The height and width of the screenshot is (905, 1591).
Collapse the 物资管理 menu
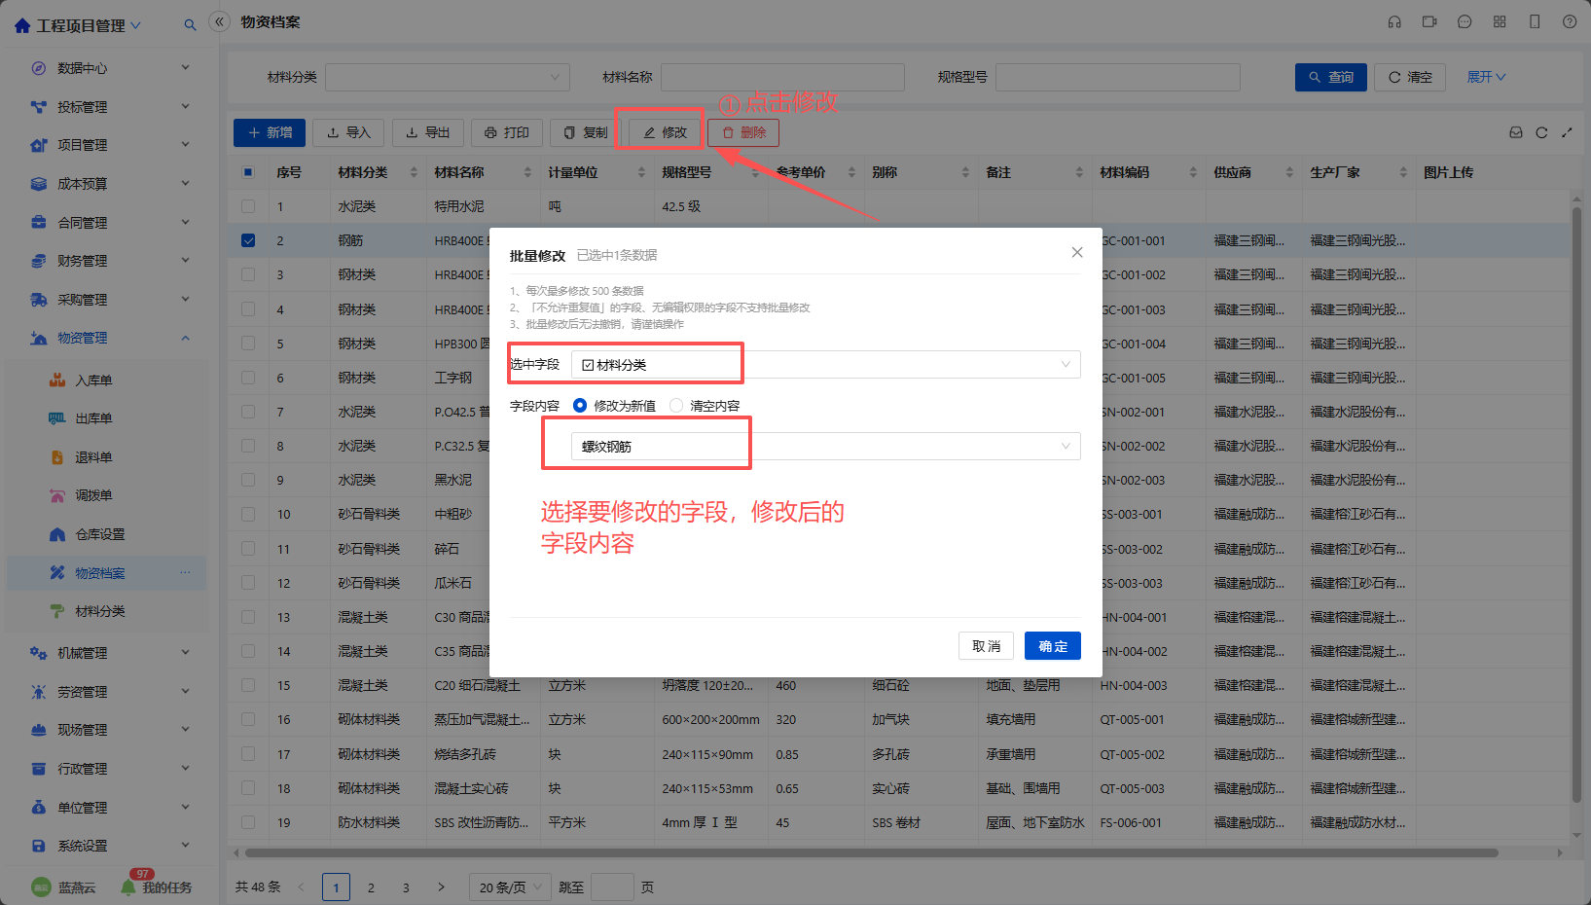pyautogui.click(x=110, y=338)
